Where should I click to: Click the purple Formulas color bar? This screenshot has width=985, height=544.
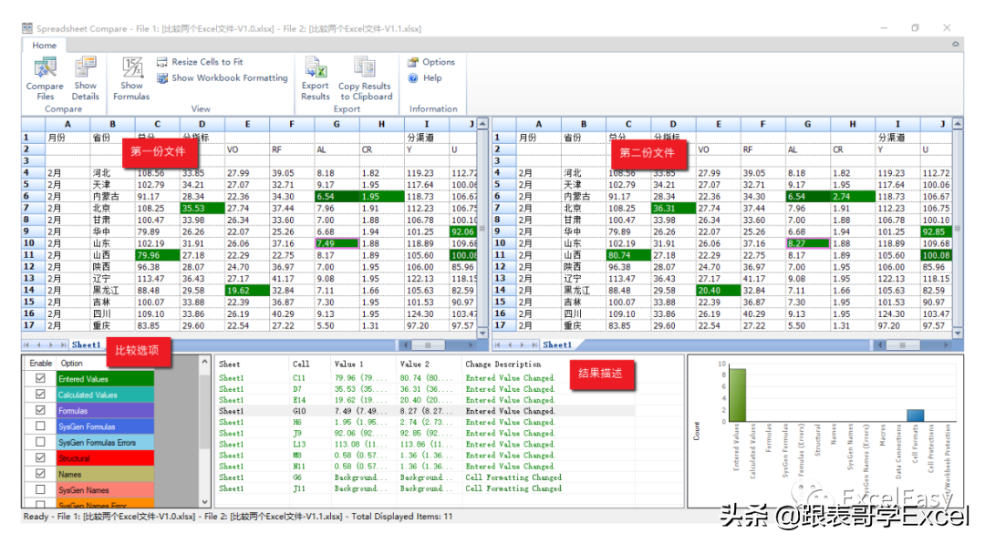tap(105, 410)
